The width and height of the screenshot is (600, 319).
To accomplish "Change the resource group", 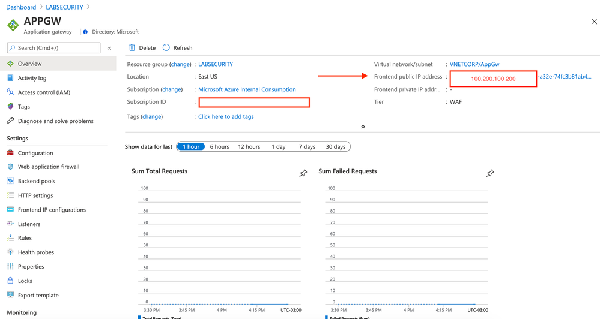I will tap(180, 64).
